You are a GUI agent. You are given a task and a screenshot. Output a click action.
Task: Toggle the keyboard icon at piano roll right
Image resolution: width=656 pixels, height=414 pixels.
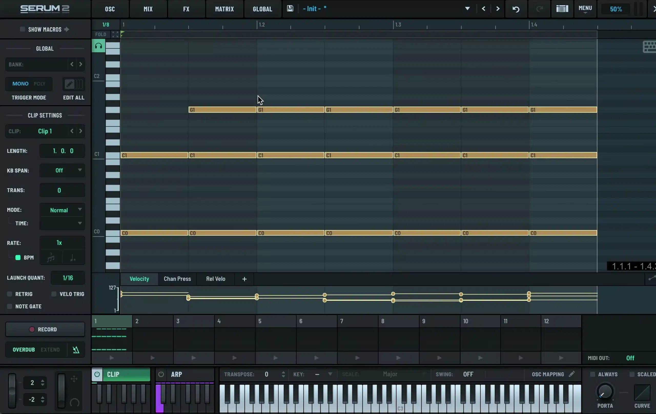pos(649,47)
